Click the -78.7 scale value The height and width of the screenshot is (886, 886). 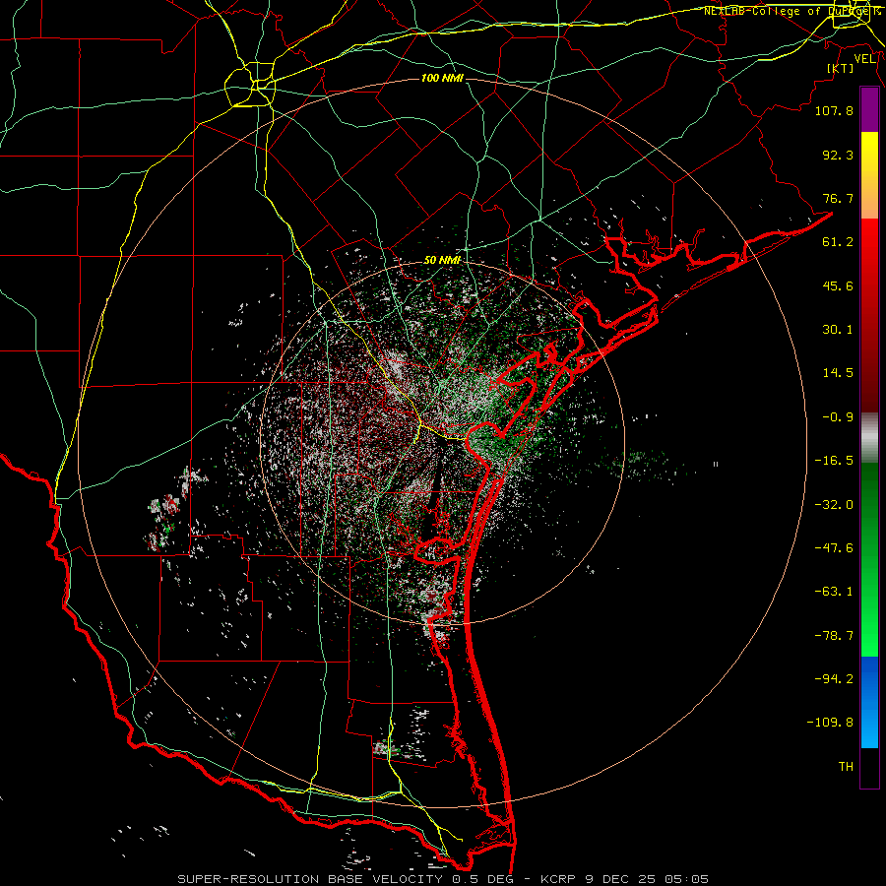pos(834,636)
